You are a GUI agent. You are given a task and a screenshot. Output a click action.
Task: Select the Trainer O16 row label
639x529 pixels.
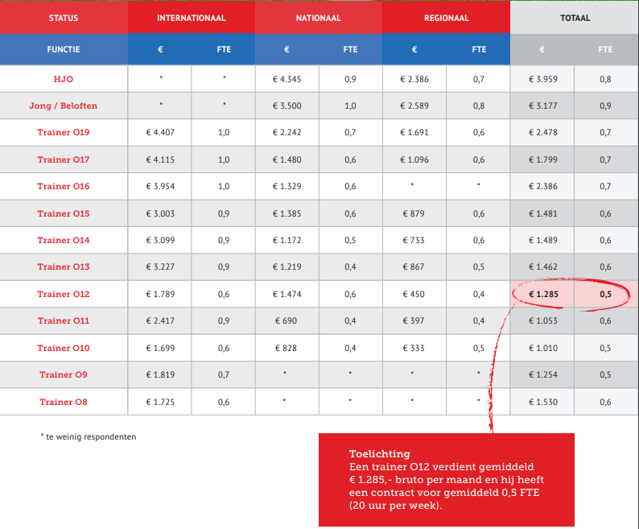point(64,186)
